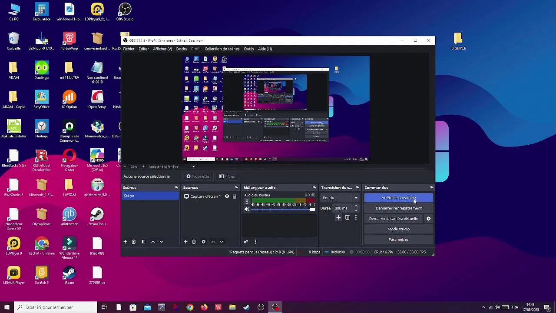Add a new source with the plus icon

[x=185, y=242]
